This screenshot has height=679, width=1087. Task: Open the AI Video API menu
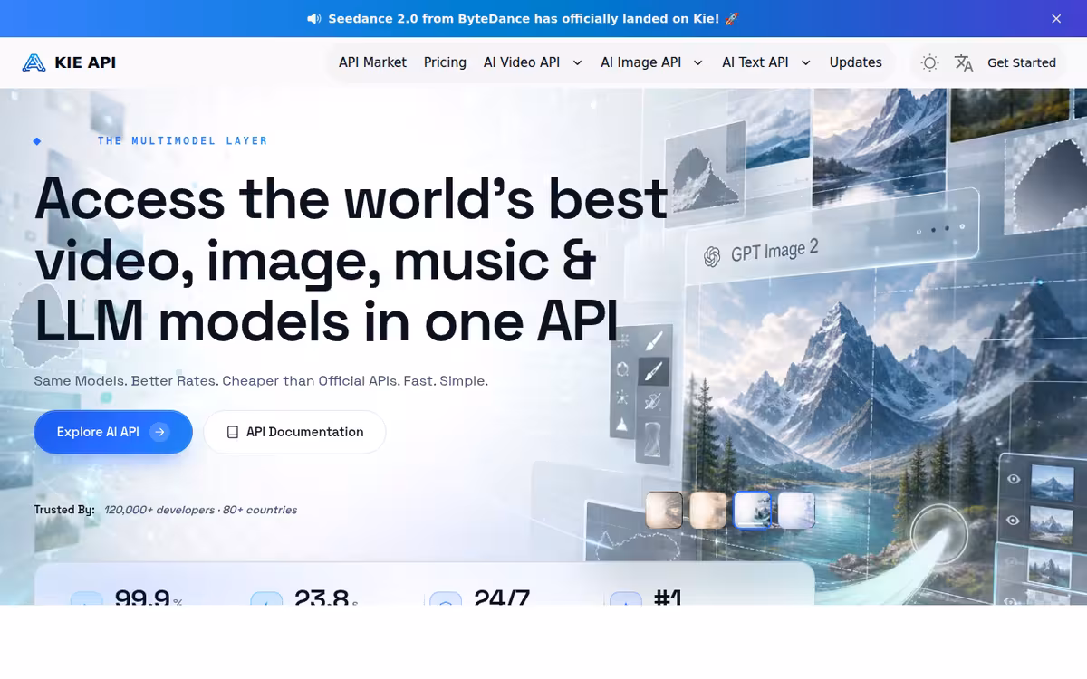[522, 62]
